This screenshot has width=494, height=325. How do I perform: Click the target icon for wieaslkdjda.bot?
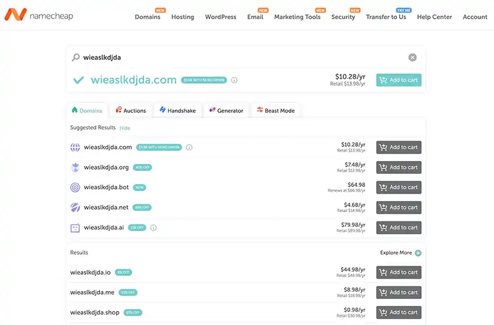(x=75, y=187)
